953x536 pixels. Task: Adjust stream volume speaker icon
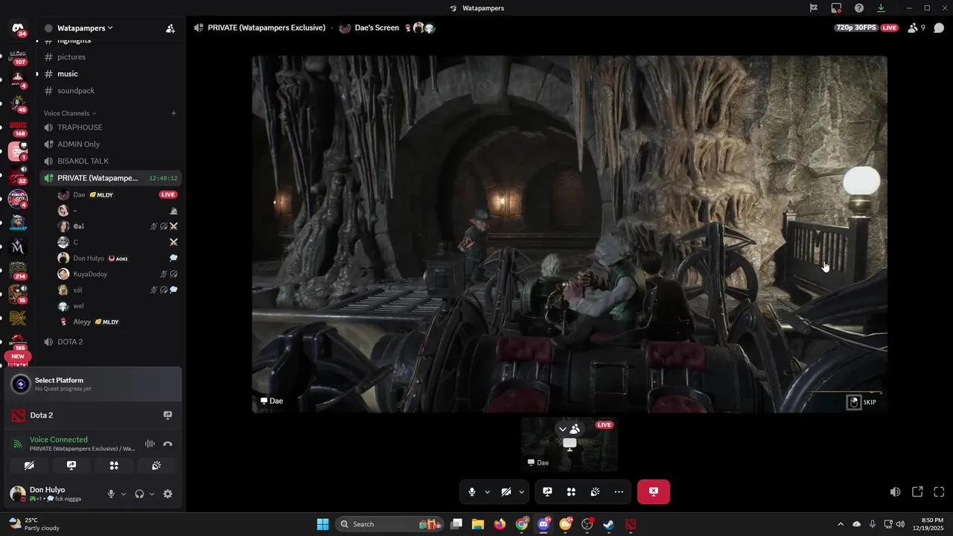[895, 492]
